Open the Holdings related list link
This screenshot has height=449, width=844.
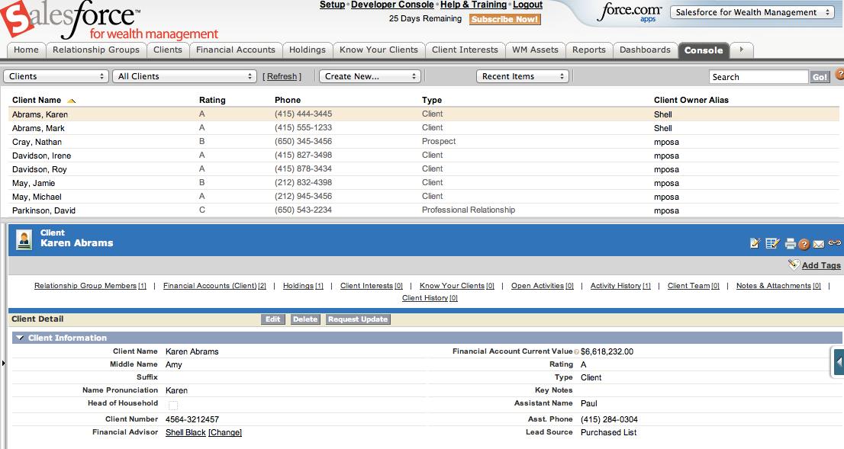303,286
